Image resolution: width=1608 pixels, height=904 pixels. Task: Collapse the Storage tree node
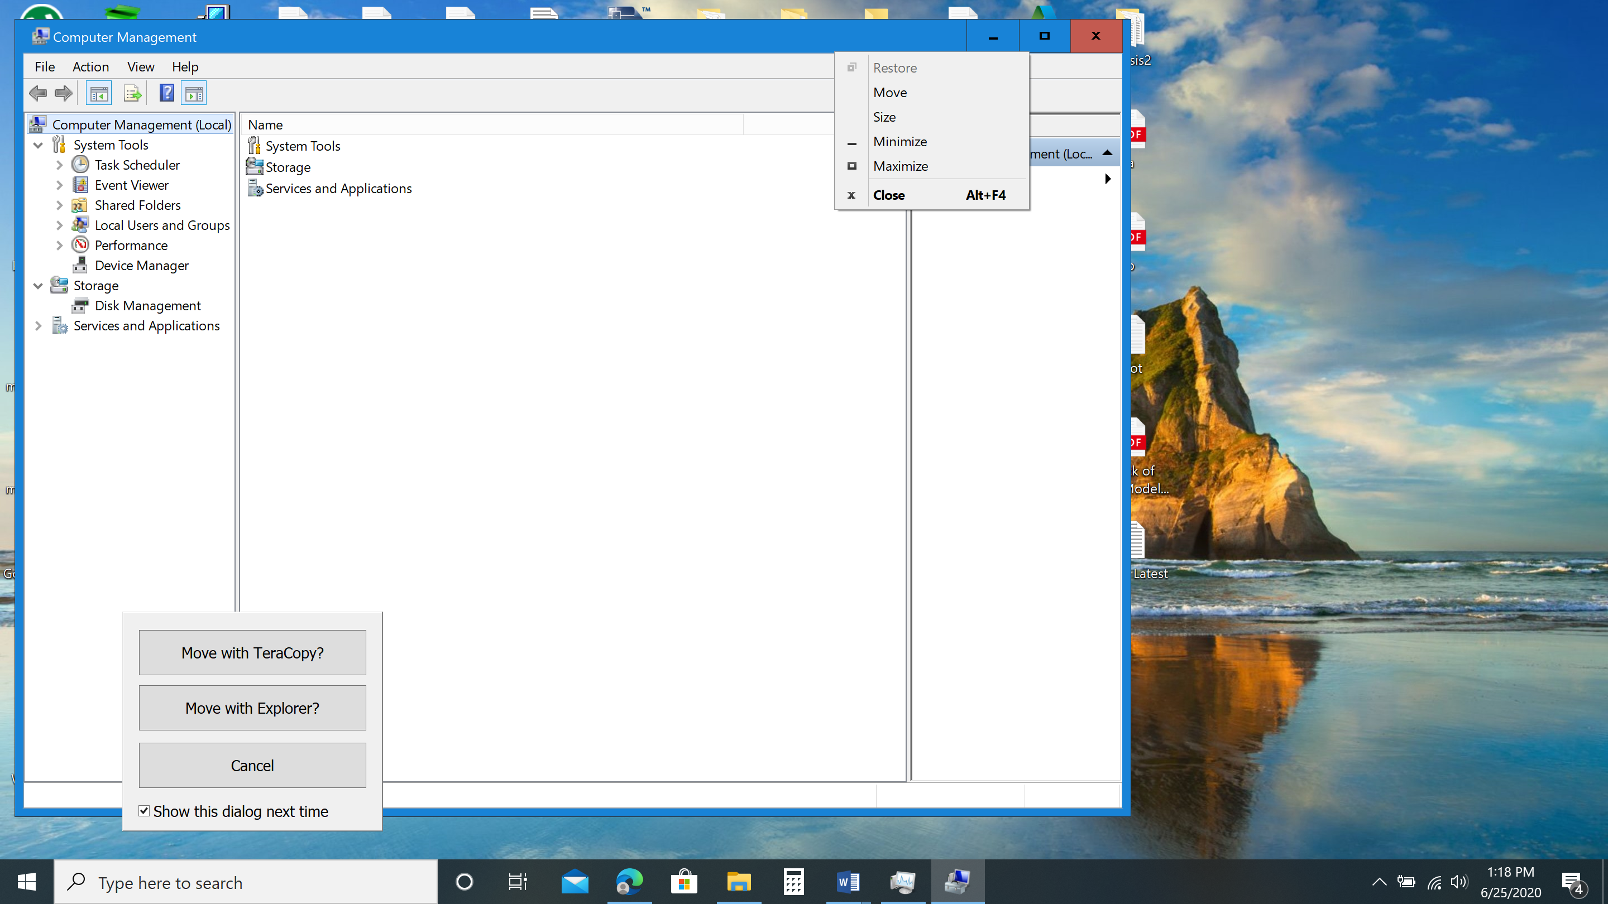click(x=38, y=285)
